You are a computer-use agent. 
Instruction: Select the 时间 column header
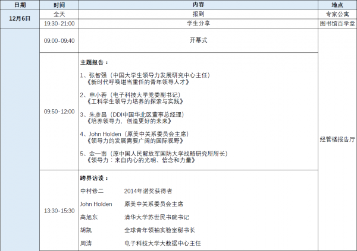(x=59, y=4)
